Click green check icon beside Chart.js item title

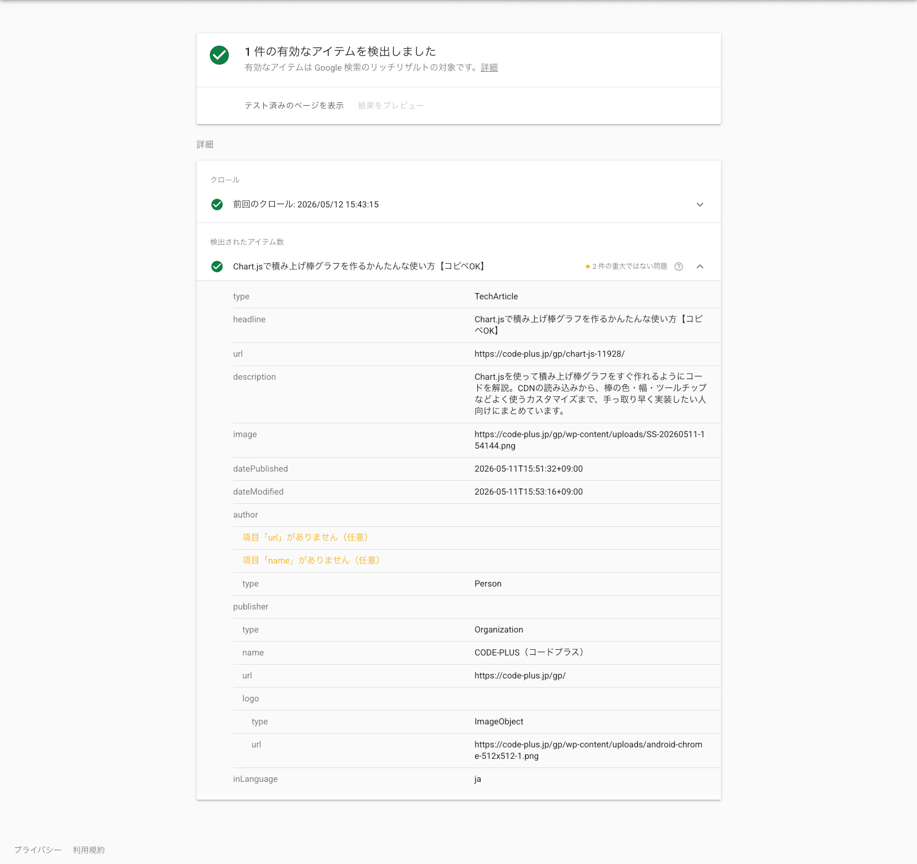[x=217, y=267]
